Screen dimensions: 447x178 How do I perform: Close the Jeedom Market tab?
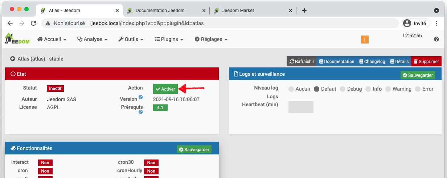[290, 11]
